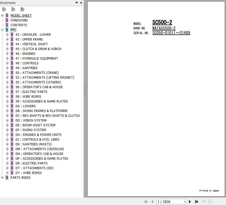Open bookmark 43 : UPPER FRAME
This screenshot has width=226, height=205.
(29, 39)
